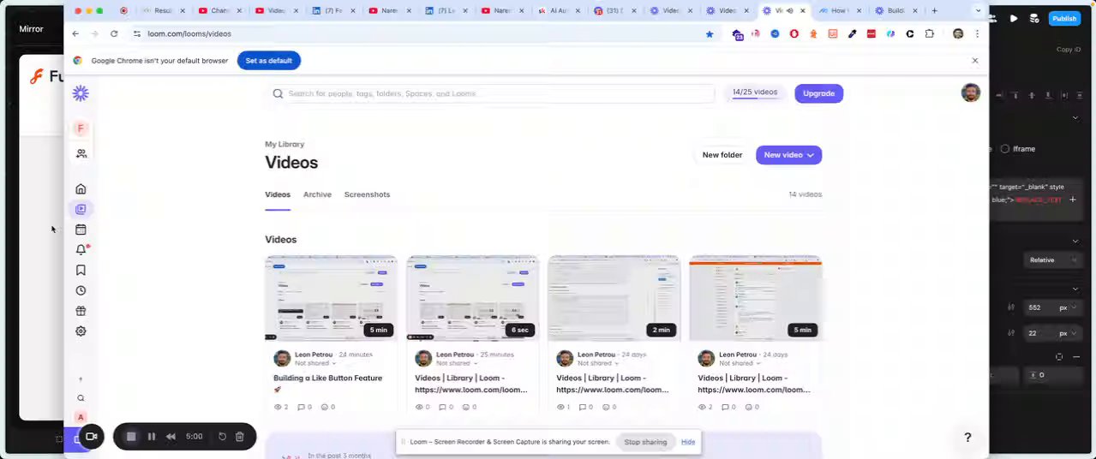Delete the recording with the trash icon
The height and width of the screenshot is (459, 1096).
[x=239, y=437]
